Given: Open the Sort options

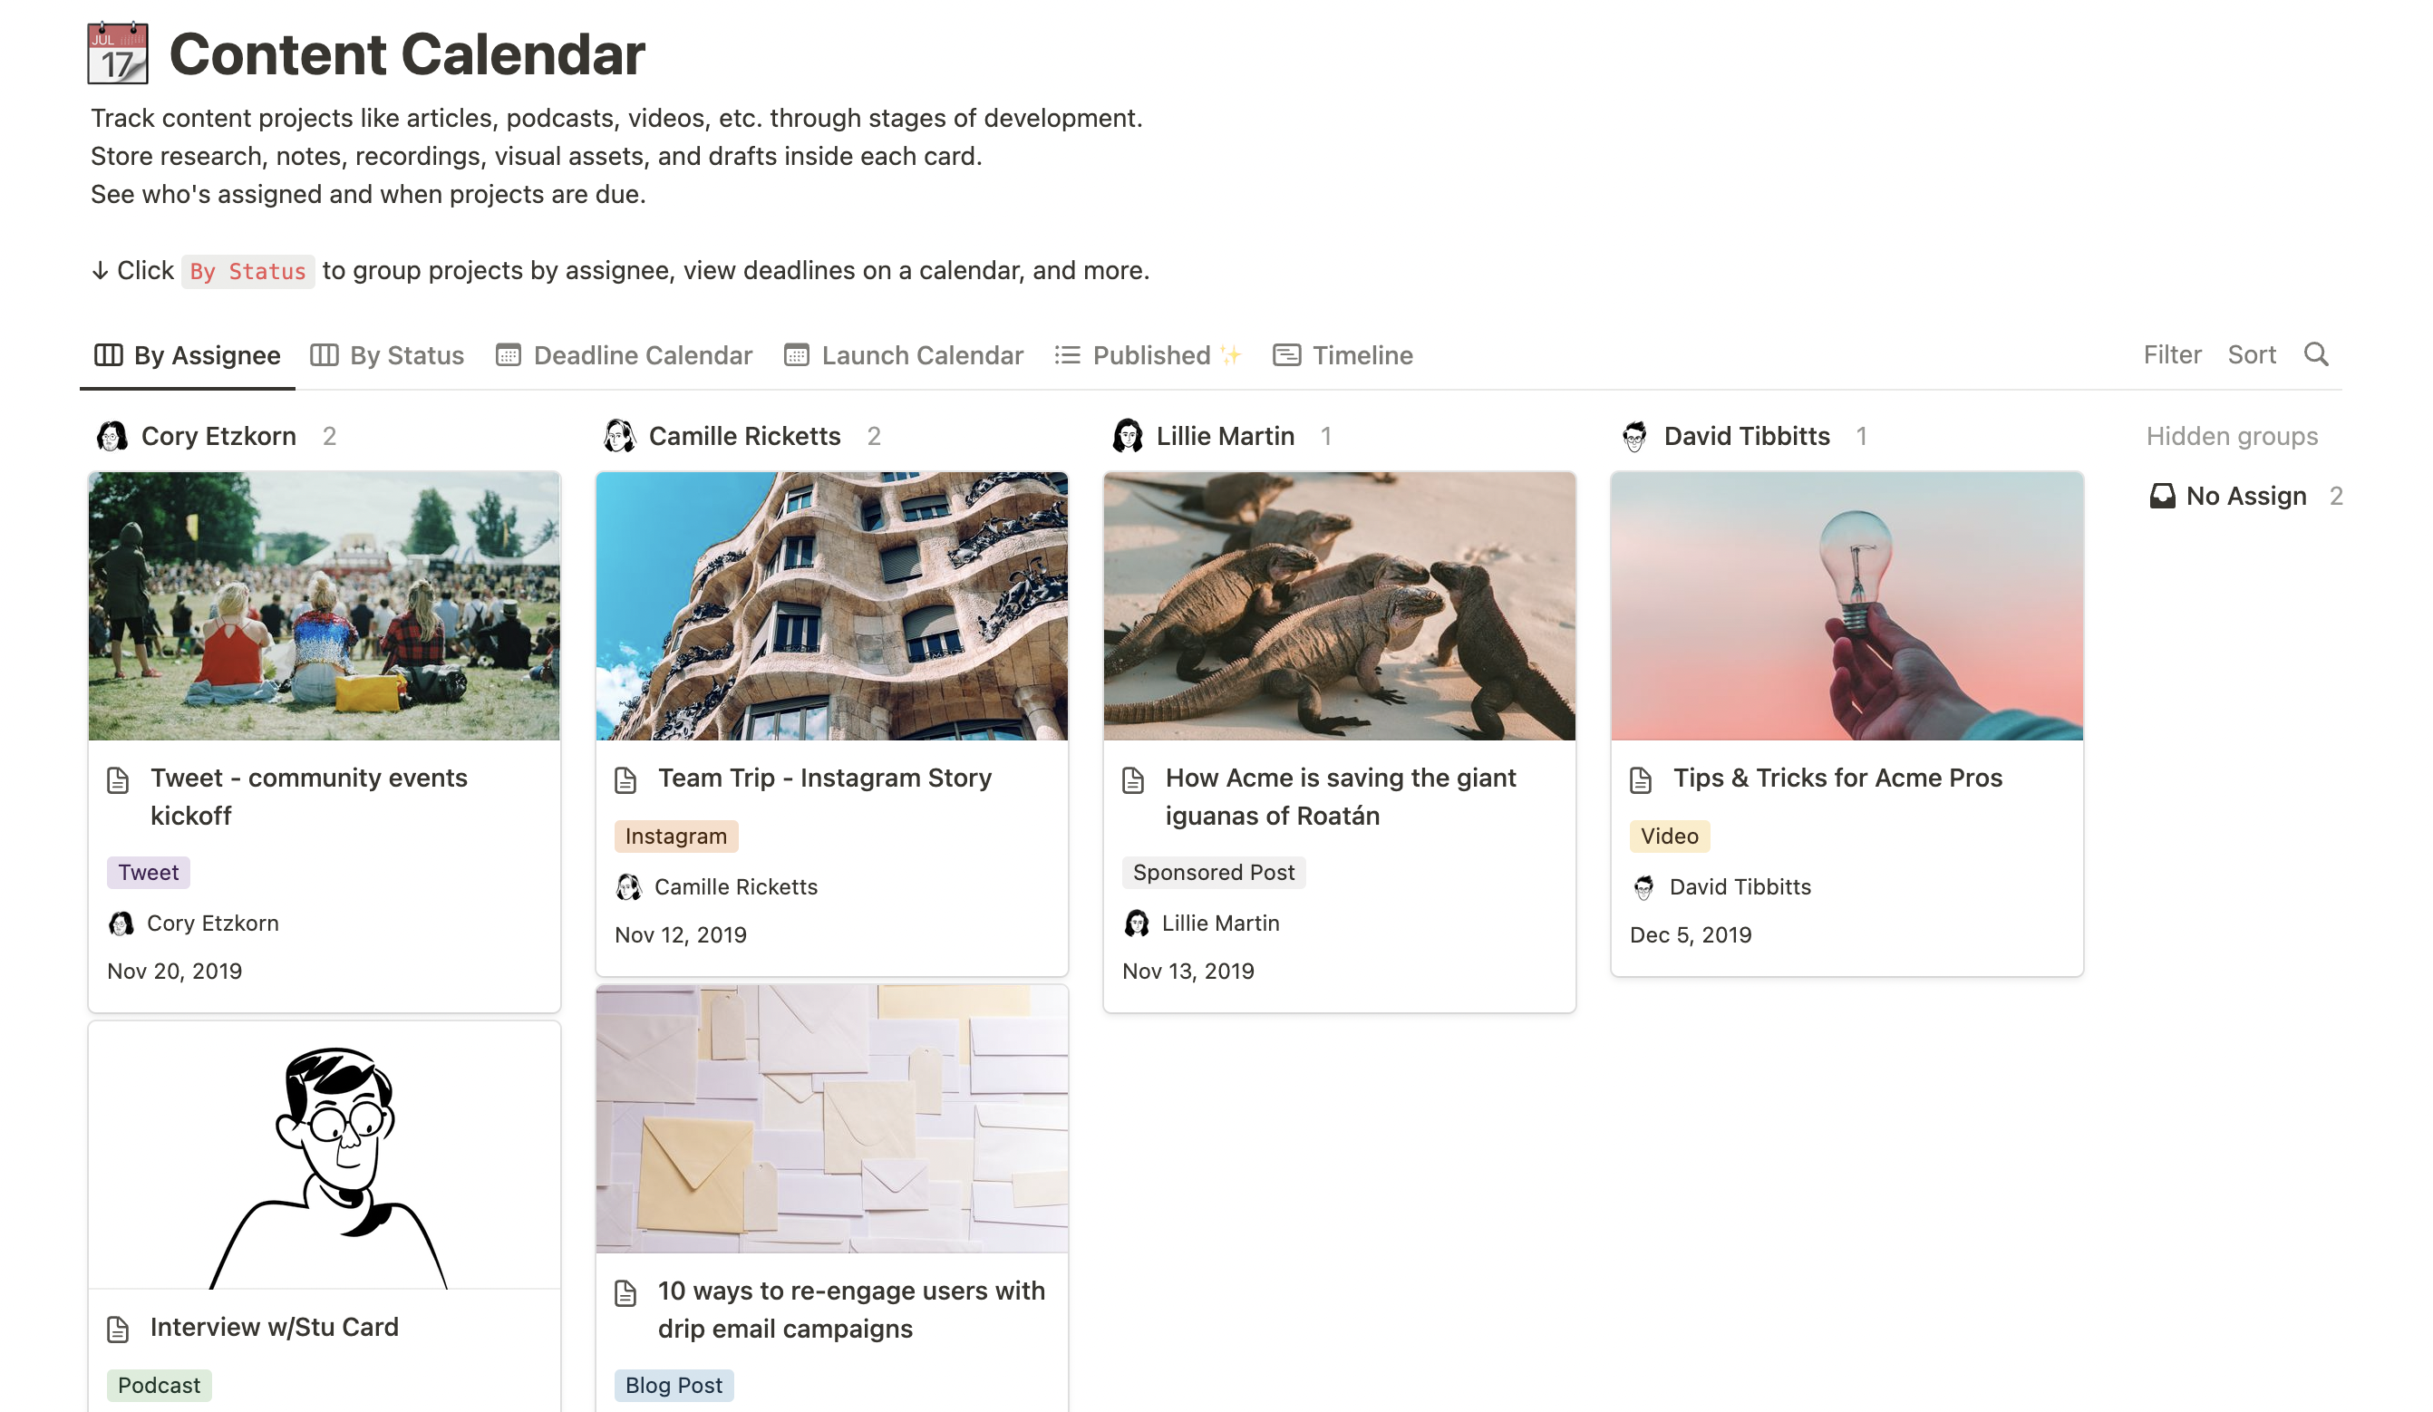Looking at the screenshot, I should pyautogui.click(x=2251, y=354).
